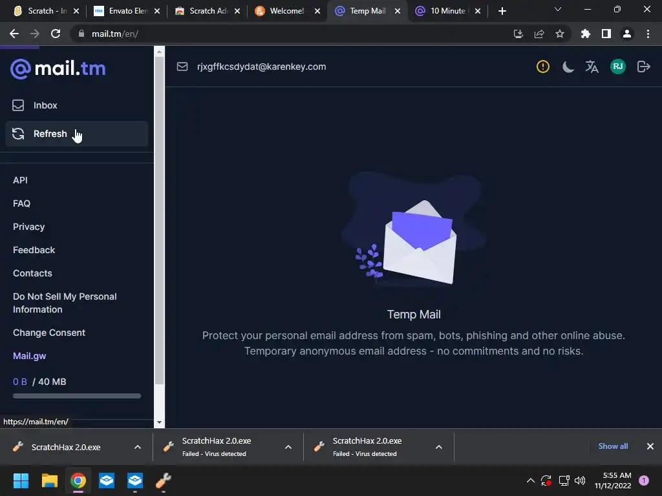The image size is (662, 496).
Task: Open the Windows Start menu
Action: coord(21,480)
